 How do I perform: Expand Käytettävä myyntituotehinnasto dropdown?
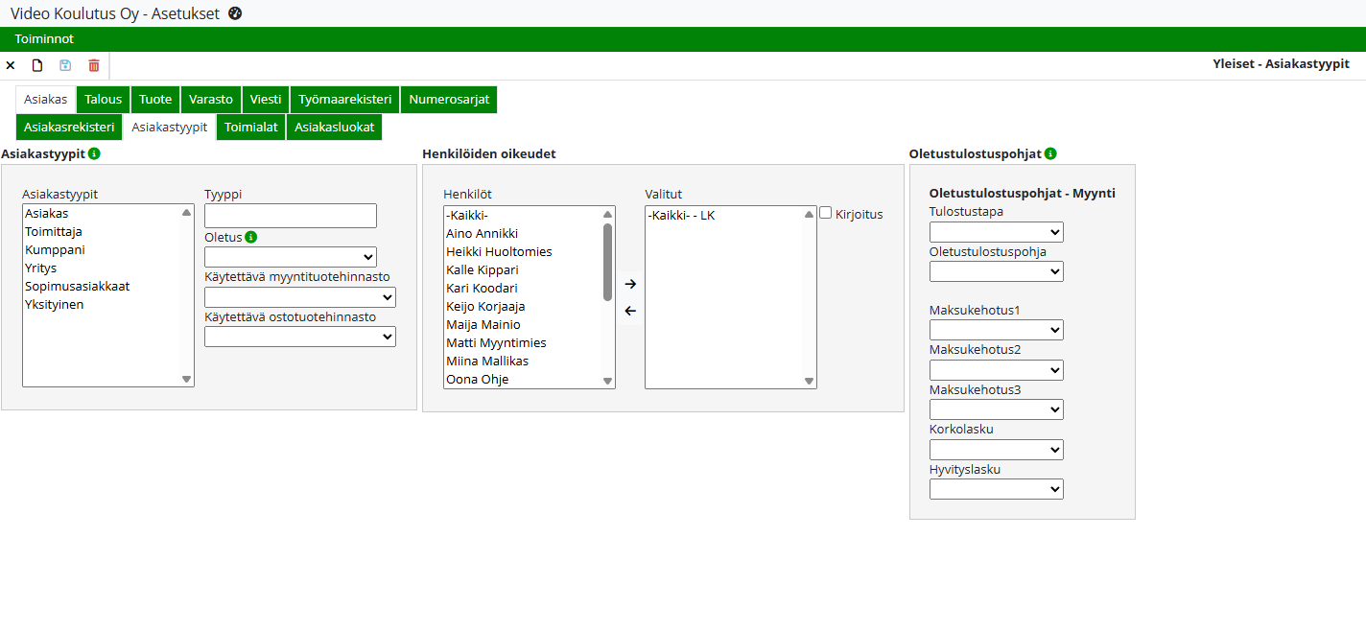[x=300, y=297]
